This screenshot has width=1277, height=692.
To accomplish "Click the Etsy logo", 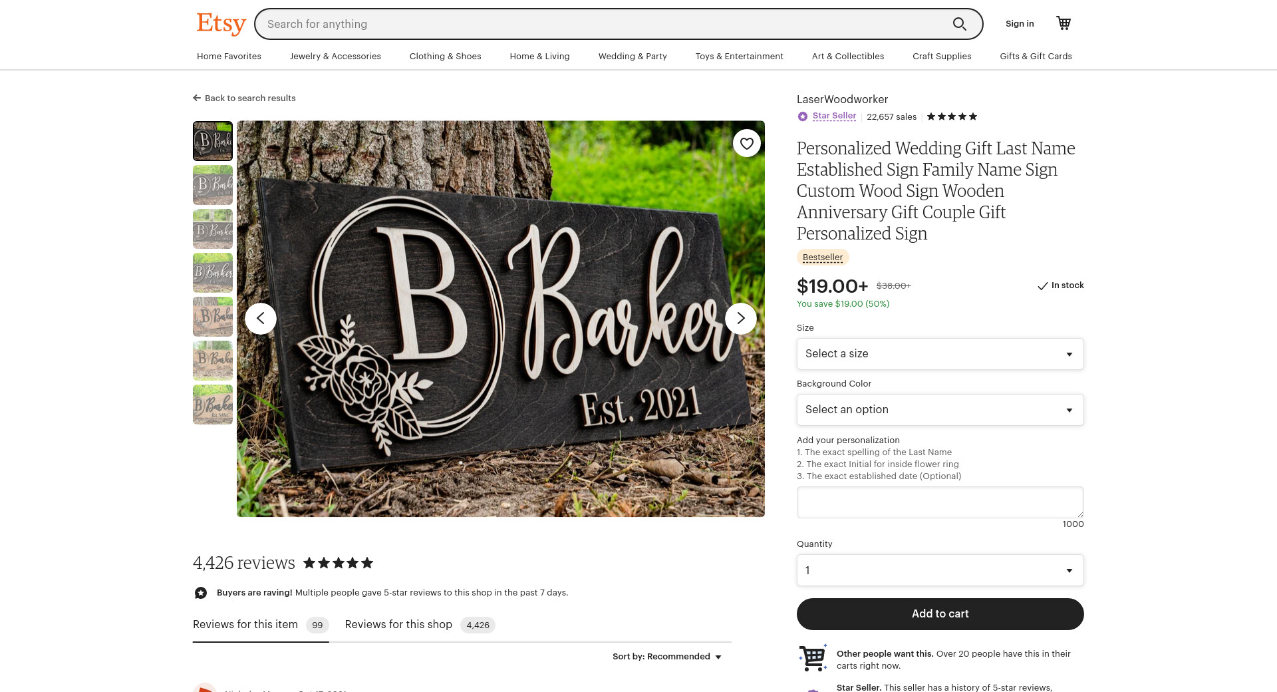I will (x=221, y=24).
